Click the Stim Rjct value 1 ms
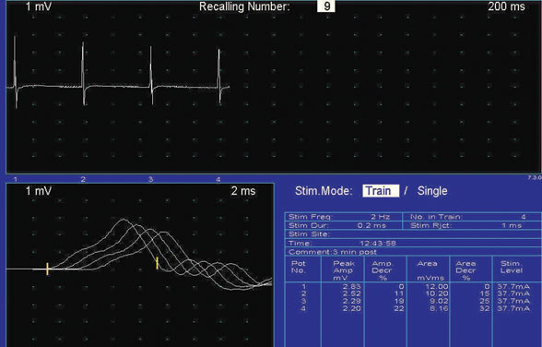This screenshot has height=347, width=542. point(512,225)
